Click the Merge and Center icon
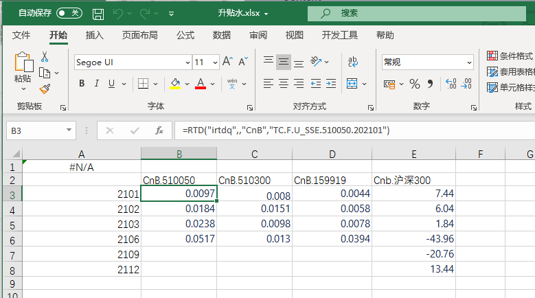This screenshot has height=298, width=535. click(x=352, y=83)
